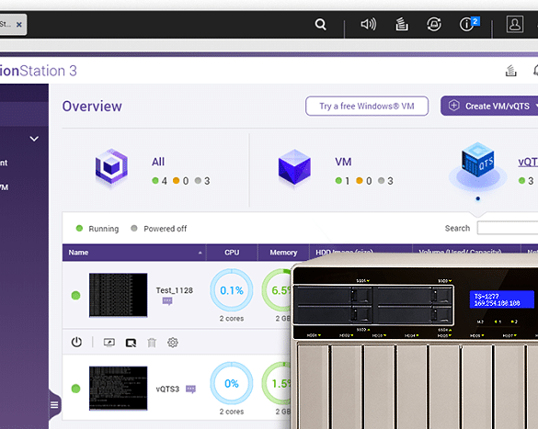538x429 pixels.
Task: Click 2 cores text under Test_1128
Action: [232, 319]
